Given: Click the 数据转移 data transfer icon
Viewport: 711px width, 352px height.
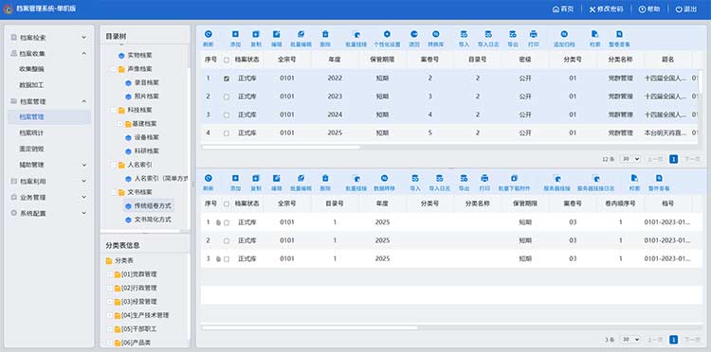Looking at the screenshot, I should point(384,178).
